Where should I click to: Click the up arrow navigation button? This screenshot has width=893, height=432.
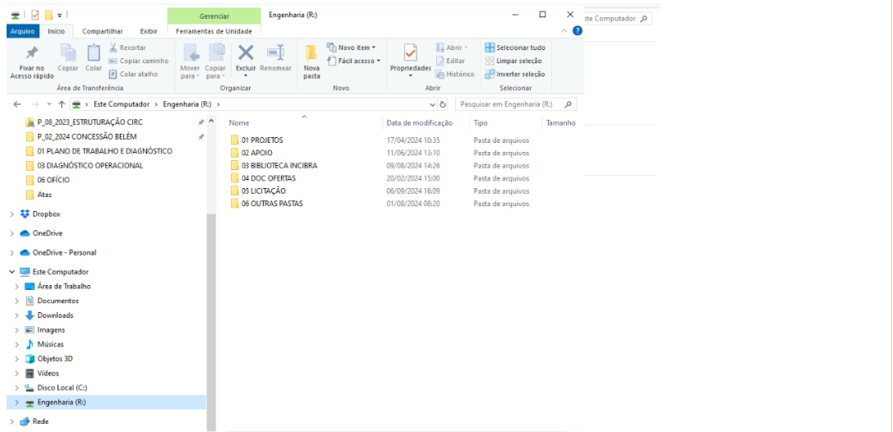62,105
